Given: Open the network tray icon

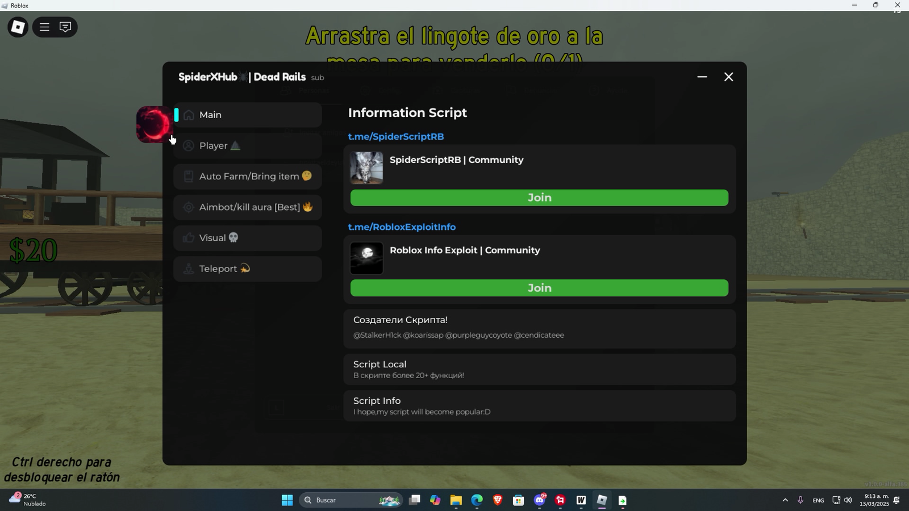Looking at the screenshot, I should point(836,500).
